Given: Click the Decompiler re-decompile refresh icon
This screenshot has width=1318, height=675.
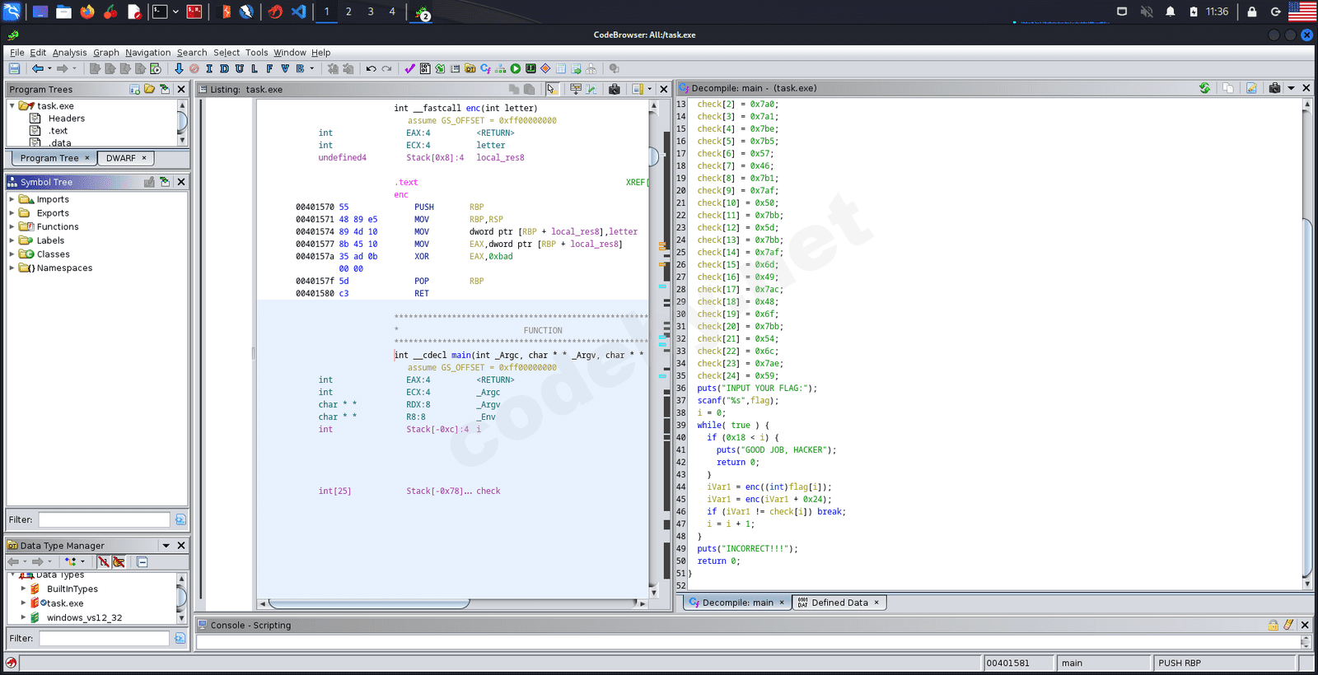Looking at the screenshot, I should click(1204, 88).
